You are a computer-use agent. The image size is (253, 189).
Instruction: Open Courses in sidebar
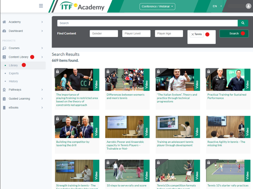14,48
